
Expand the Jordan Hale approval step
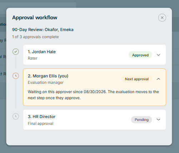(158, 55)
